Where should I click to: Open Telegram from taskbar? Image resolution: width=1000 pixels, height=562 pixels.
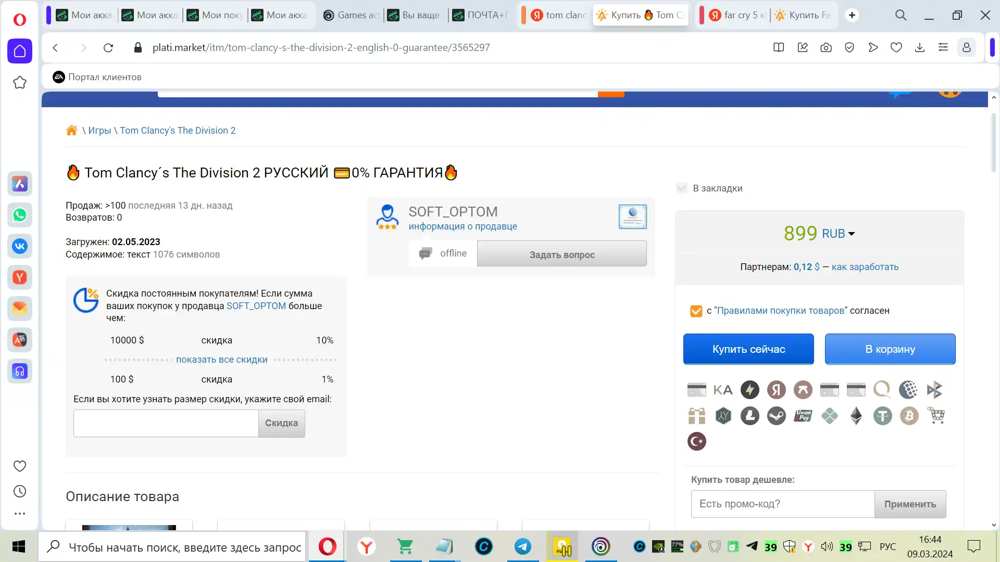pos(523,546)
